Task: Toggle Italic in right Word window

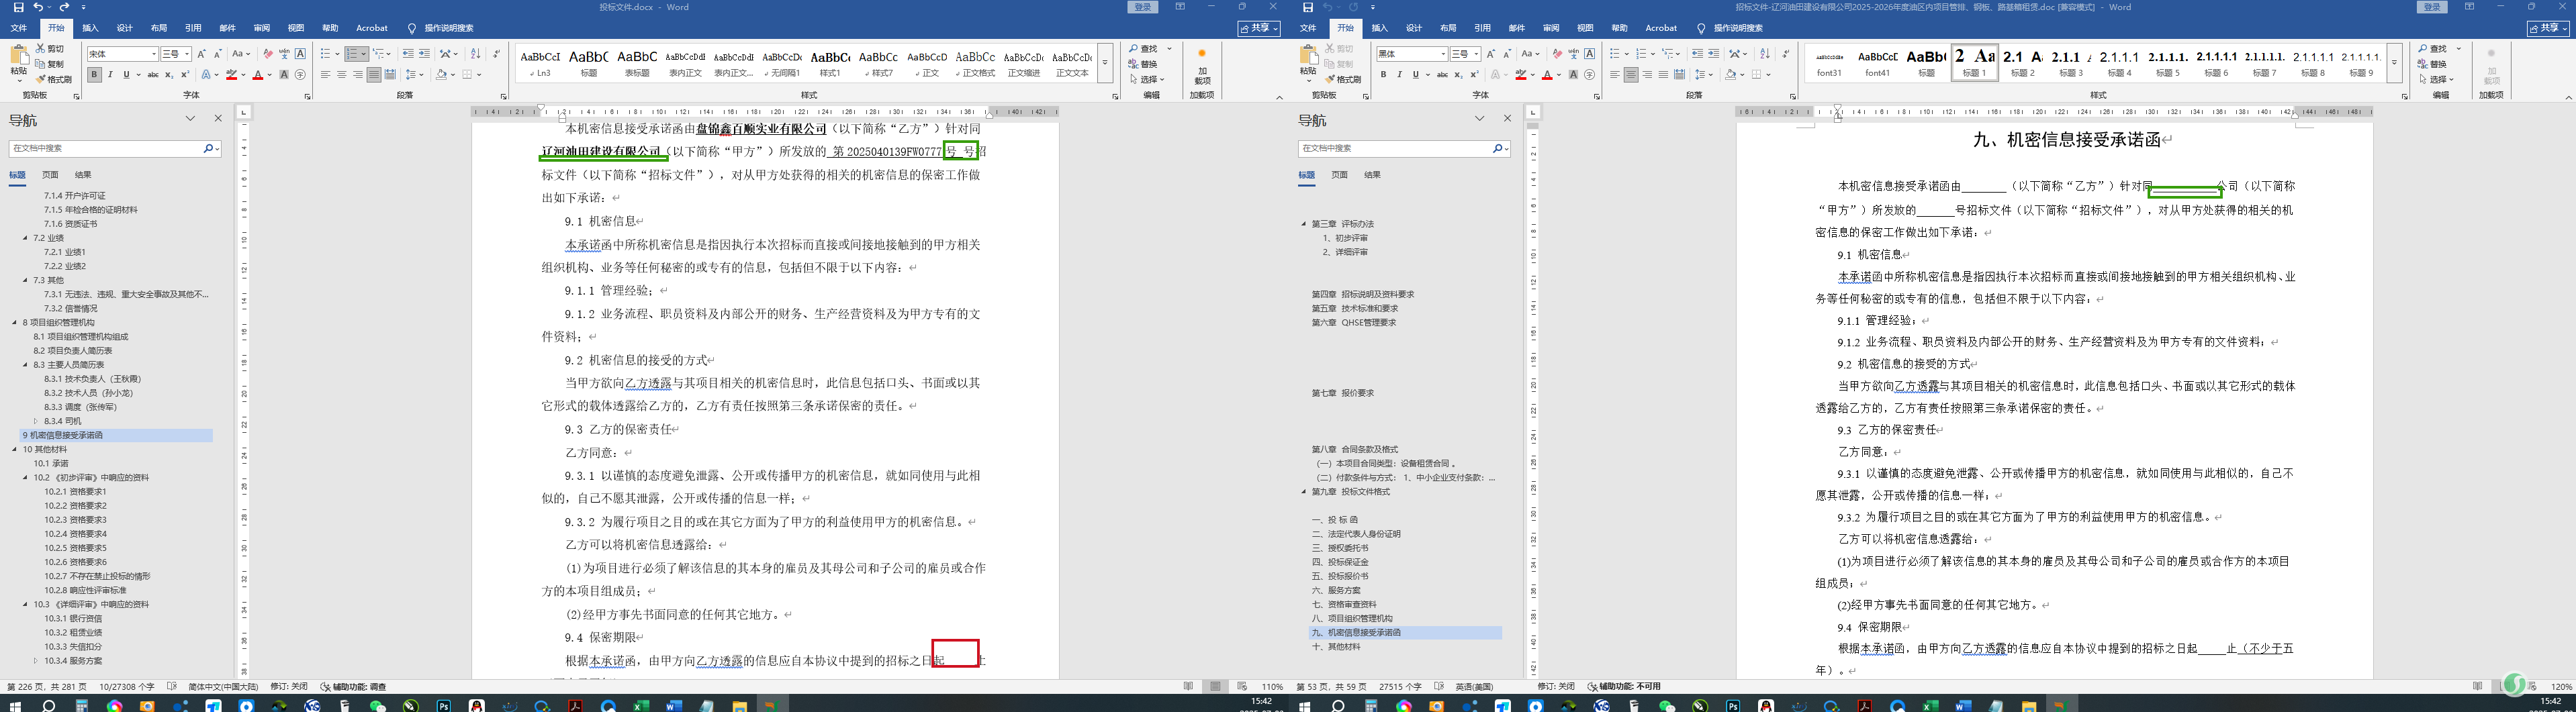Action: pos(1399,74)
